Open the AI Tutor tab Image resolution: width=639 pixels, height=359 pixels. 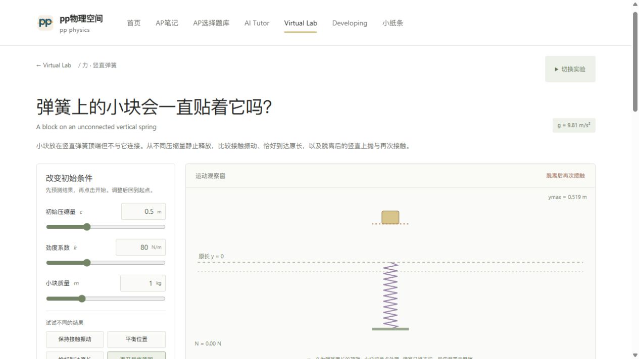[257, 23]
